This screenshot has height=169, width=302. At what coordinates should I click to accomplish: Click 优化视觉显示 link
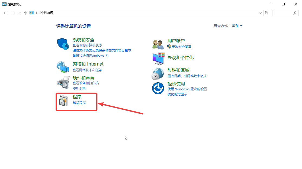click(177, 94)
